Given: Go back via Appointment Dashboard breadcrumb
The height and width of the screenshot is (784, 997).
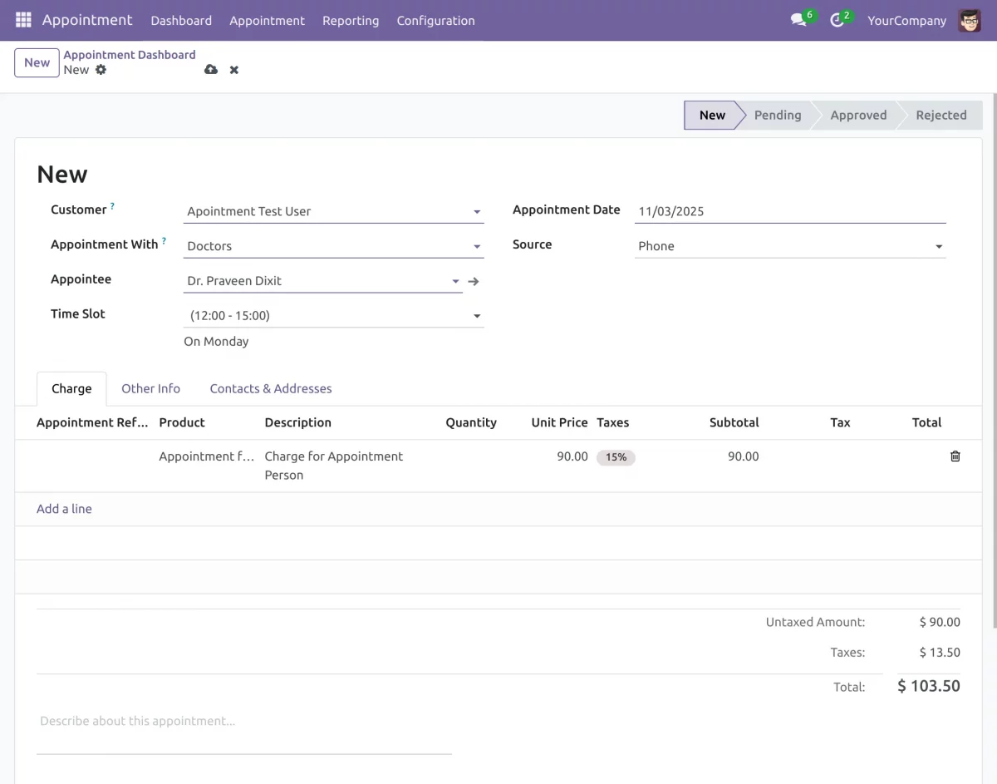Looking at the screenshot, I should [130, 54].
